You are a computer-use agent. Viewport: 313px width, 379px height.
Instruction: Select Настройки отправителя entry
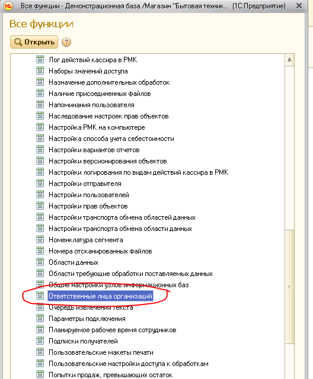(x=85, y=184)
